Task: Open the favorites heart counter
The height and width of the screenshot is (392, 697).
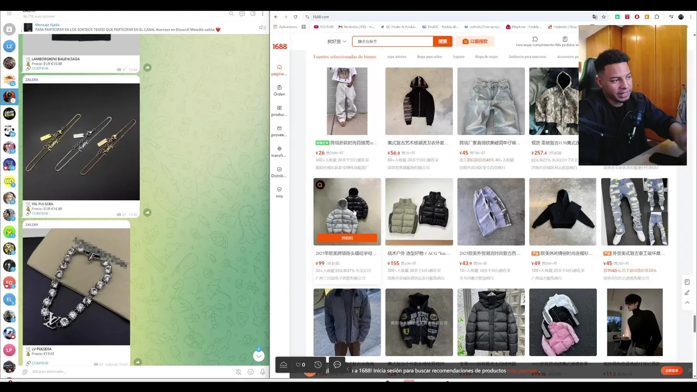Action: tap(300, 365)
